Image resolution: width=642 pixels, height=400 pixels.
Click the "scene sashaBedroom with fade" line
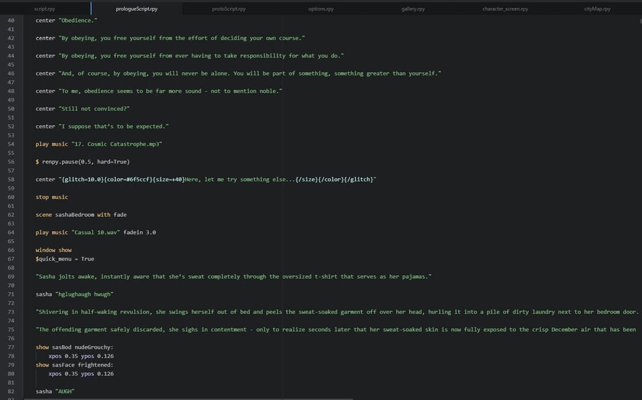[81, 214]
